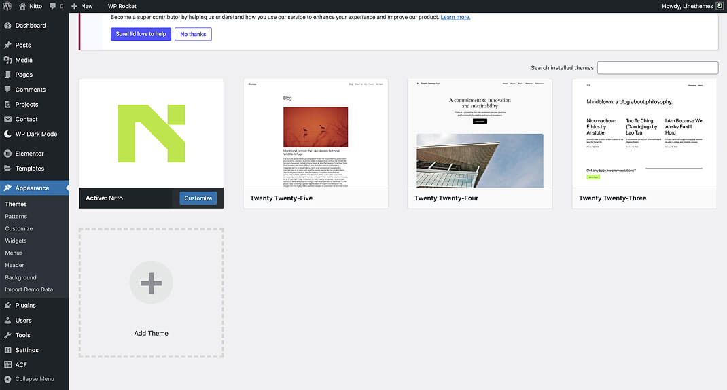Expand the Nitto site menu in admin bar
The width and height of the screenshot is (727, 390).
tap(30, 6)
